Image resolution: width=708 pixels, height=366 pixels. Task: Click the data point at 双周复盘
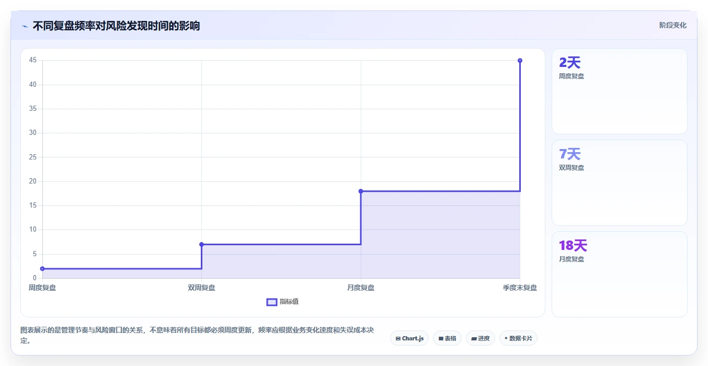(x=201, y=244)
